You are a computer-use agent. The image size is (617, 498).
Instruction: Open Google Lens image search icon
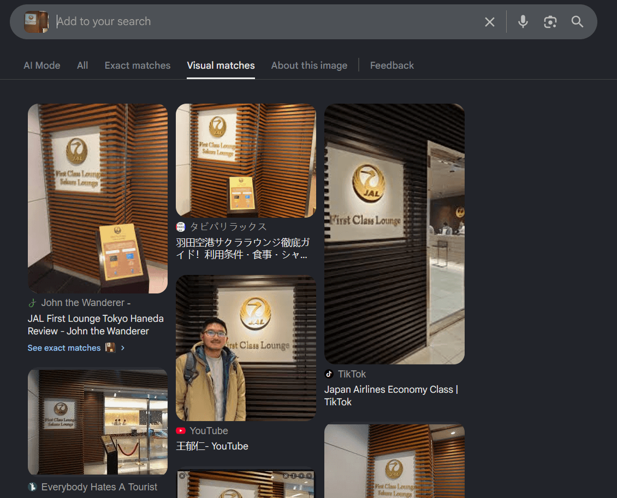[x=550, y=22]
